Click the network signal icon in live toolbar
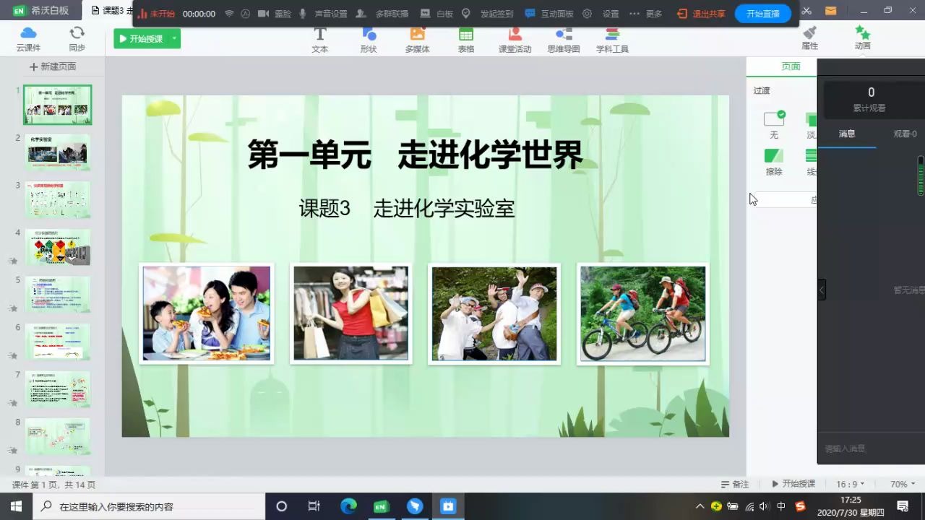 click(x=229, y=14)
